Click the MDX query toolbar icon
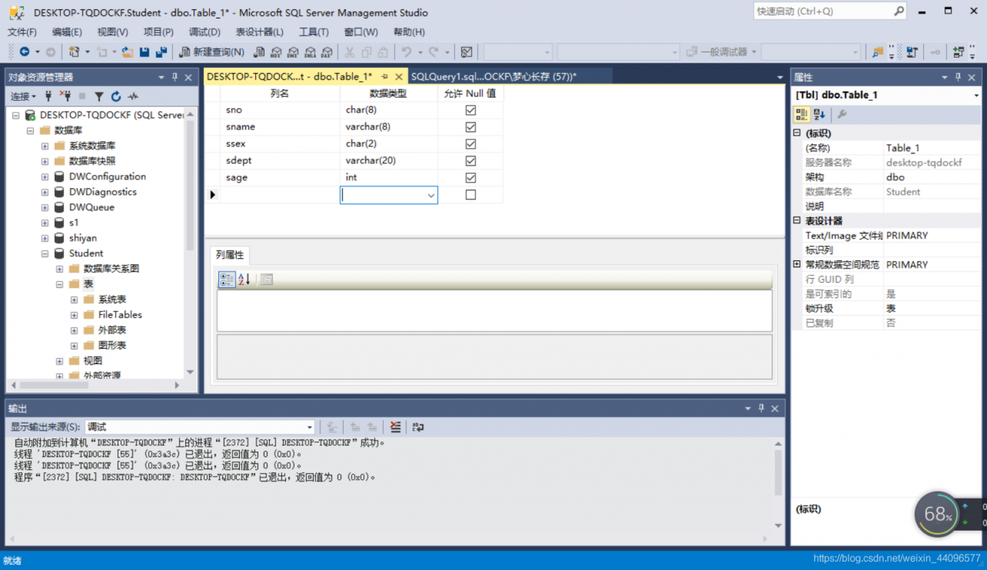The image size is (987, 570). (277, 52)
